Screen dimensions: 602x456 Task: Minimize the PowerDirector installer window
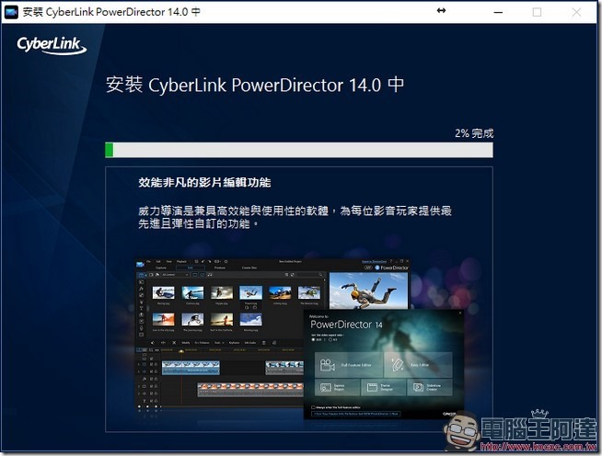tap(498, 12)
